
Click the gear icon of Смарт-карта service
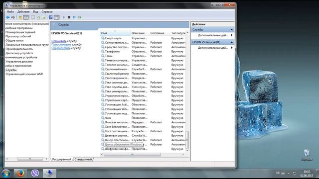click(x=103, y=38)
